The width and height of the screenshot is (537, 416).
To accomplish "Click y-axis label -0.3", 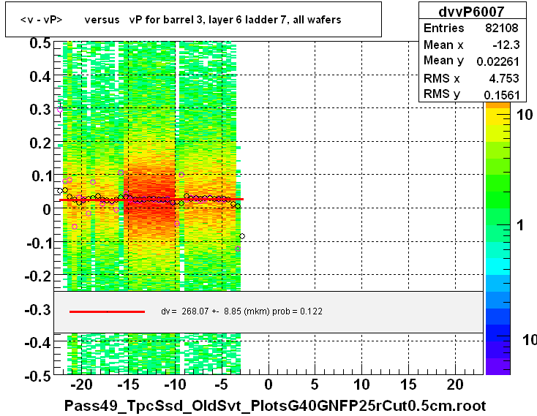I will click(37, 310).
